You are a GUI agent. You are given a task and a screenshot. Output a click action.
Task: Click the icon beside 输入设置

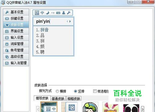(x=7, y=38)
